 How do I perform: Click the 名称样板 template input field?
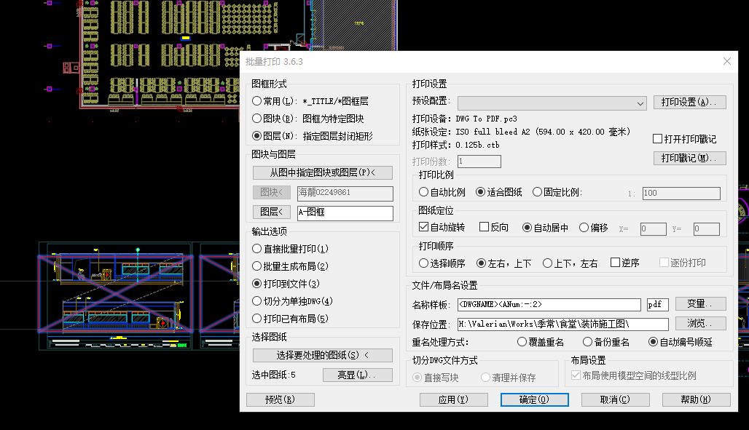point(548,304)
